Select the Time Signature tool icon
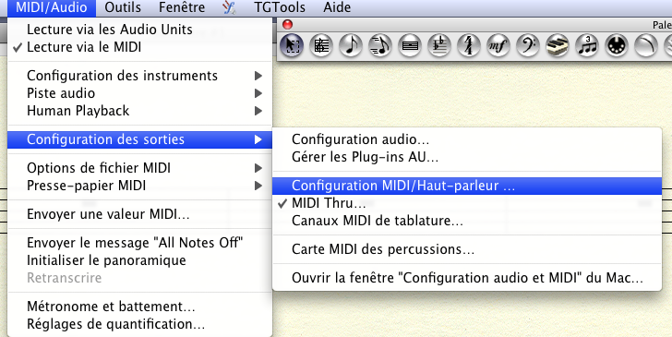 click(x=469, y=45)
